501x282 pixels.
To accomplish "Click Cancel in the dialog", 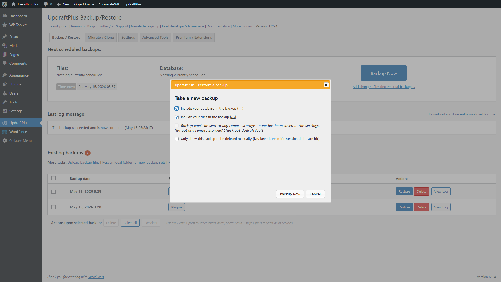I will pos(315,194).
